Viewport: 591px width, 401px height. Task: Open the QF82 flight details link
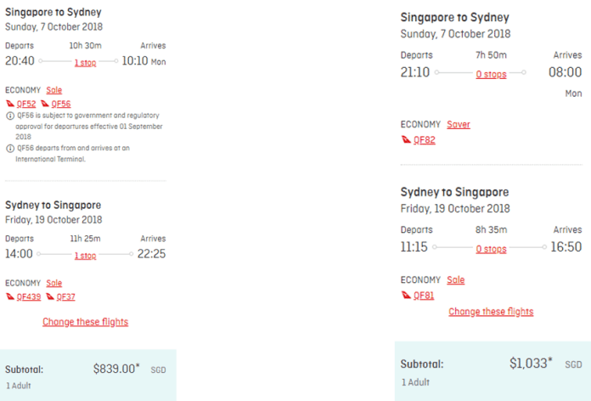pos(425,140)
